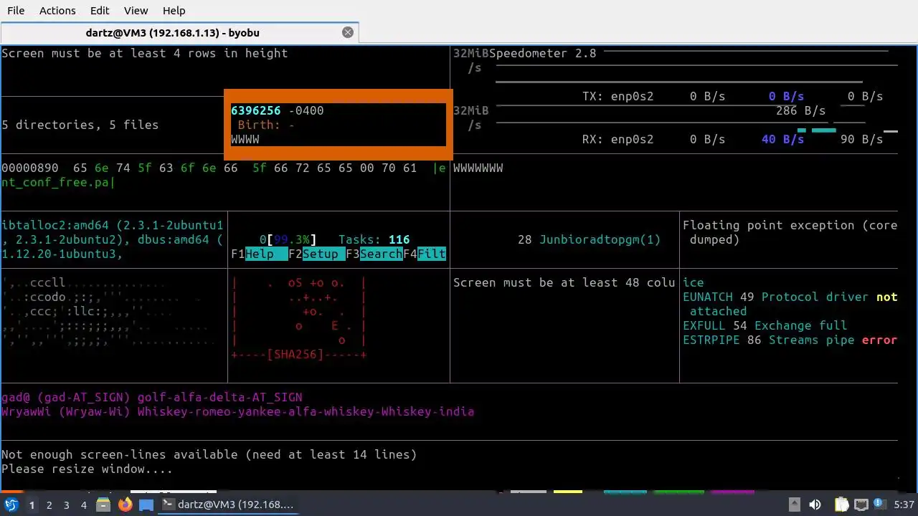Open the File menu

(x=16, y=11)
